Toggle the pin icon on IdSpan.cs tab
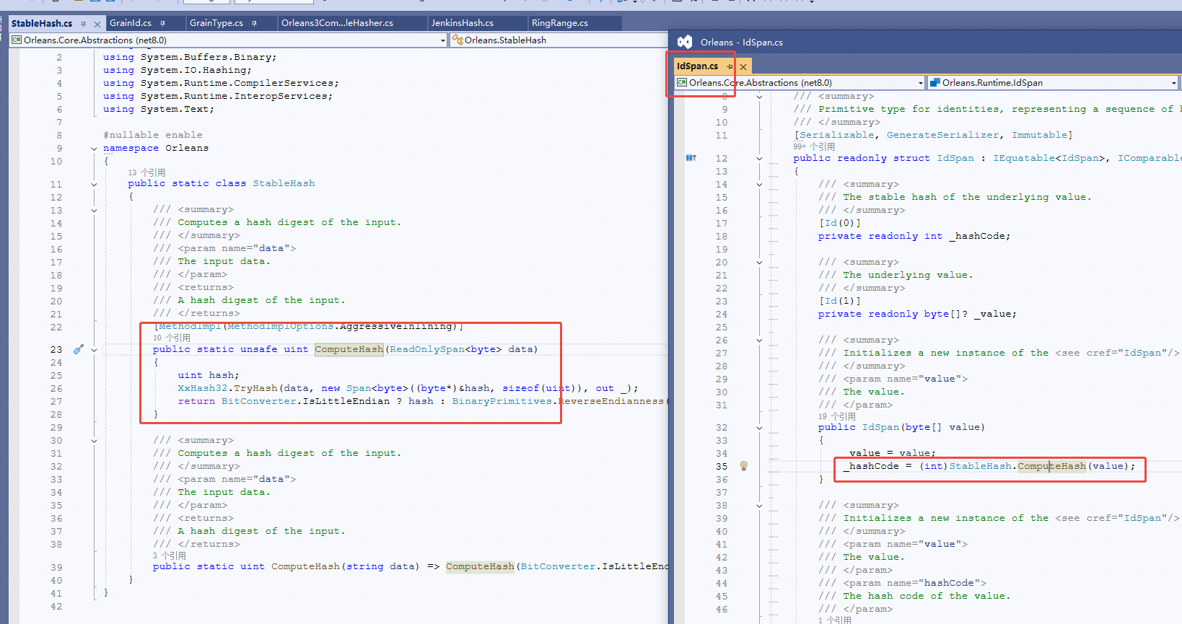 pyautogui.click(x=730, y=66)
